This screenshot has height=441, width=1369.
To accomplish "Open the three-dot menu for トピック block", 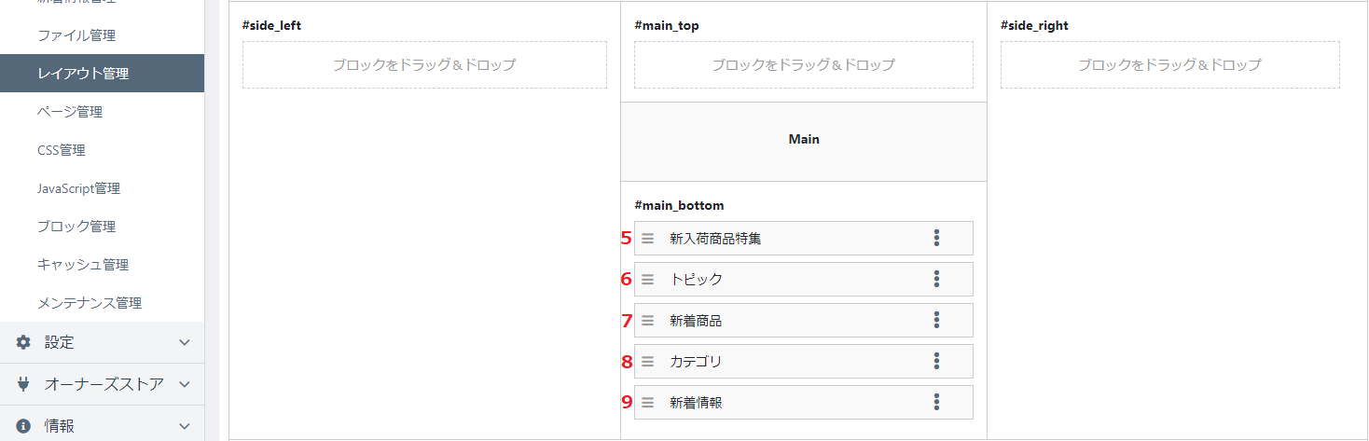I will coord(936,279).
